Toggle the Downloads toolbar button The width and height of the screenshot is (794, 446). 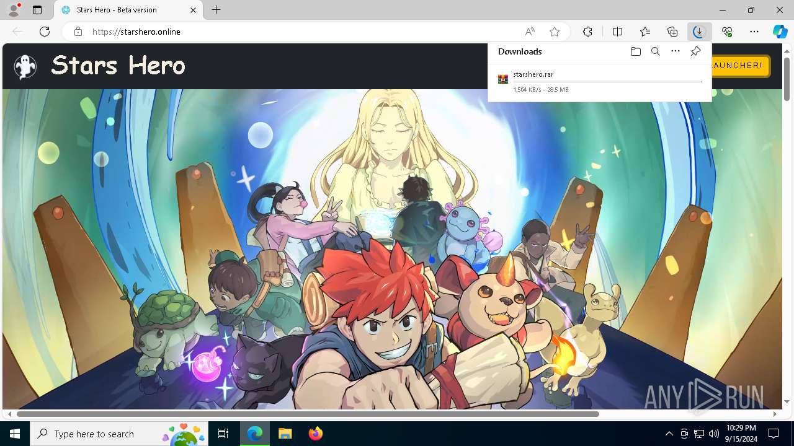(x=699, y=32)
